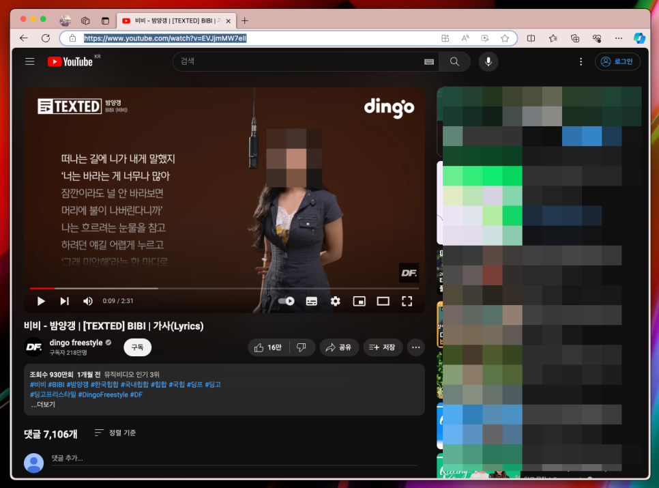659x488 pixels.
Task: Subscribe with the 구독 button
Action: [x=137, y=347]
